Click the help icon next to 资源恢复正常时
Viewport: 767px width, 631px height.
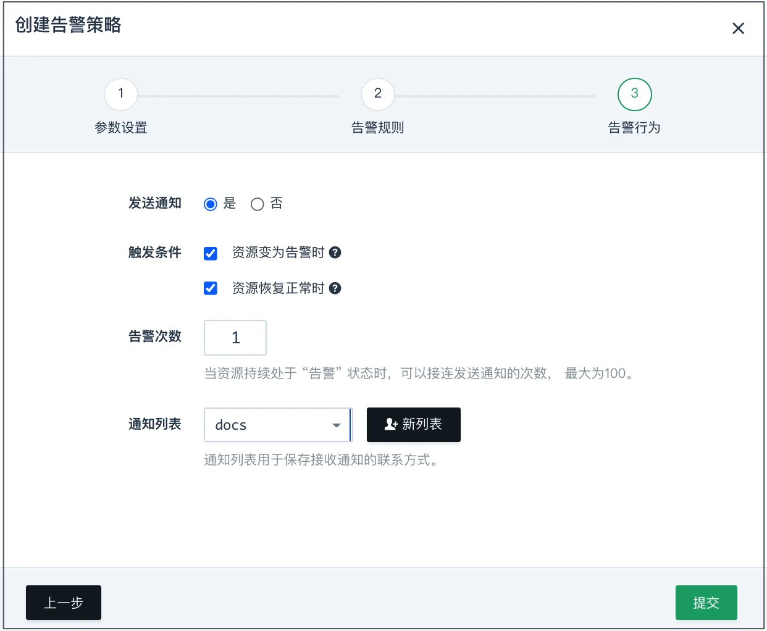pos(335,288)
